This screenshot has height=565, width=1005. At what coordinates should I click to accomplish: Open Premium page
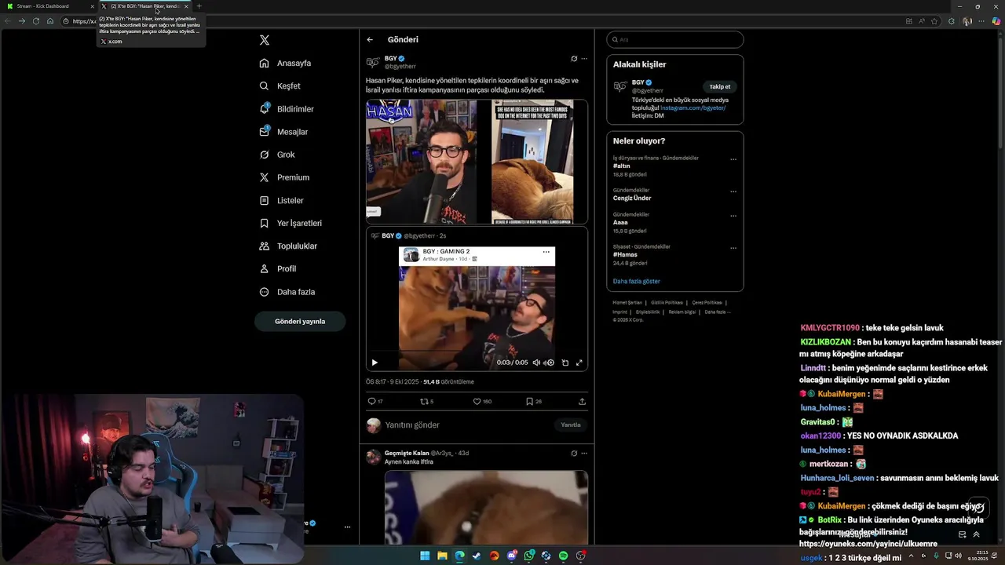(284, 177)
